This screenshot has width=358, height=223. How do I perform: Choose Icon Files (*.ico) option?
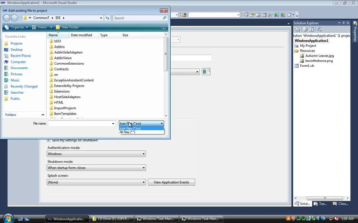141,129
